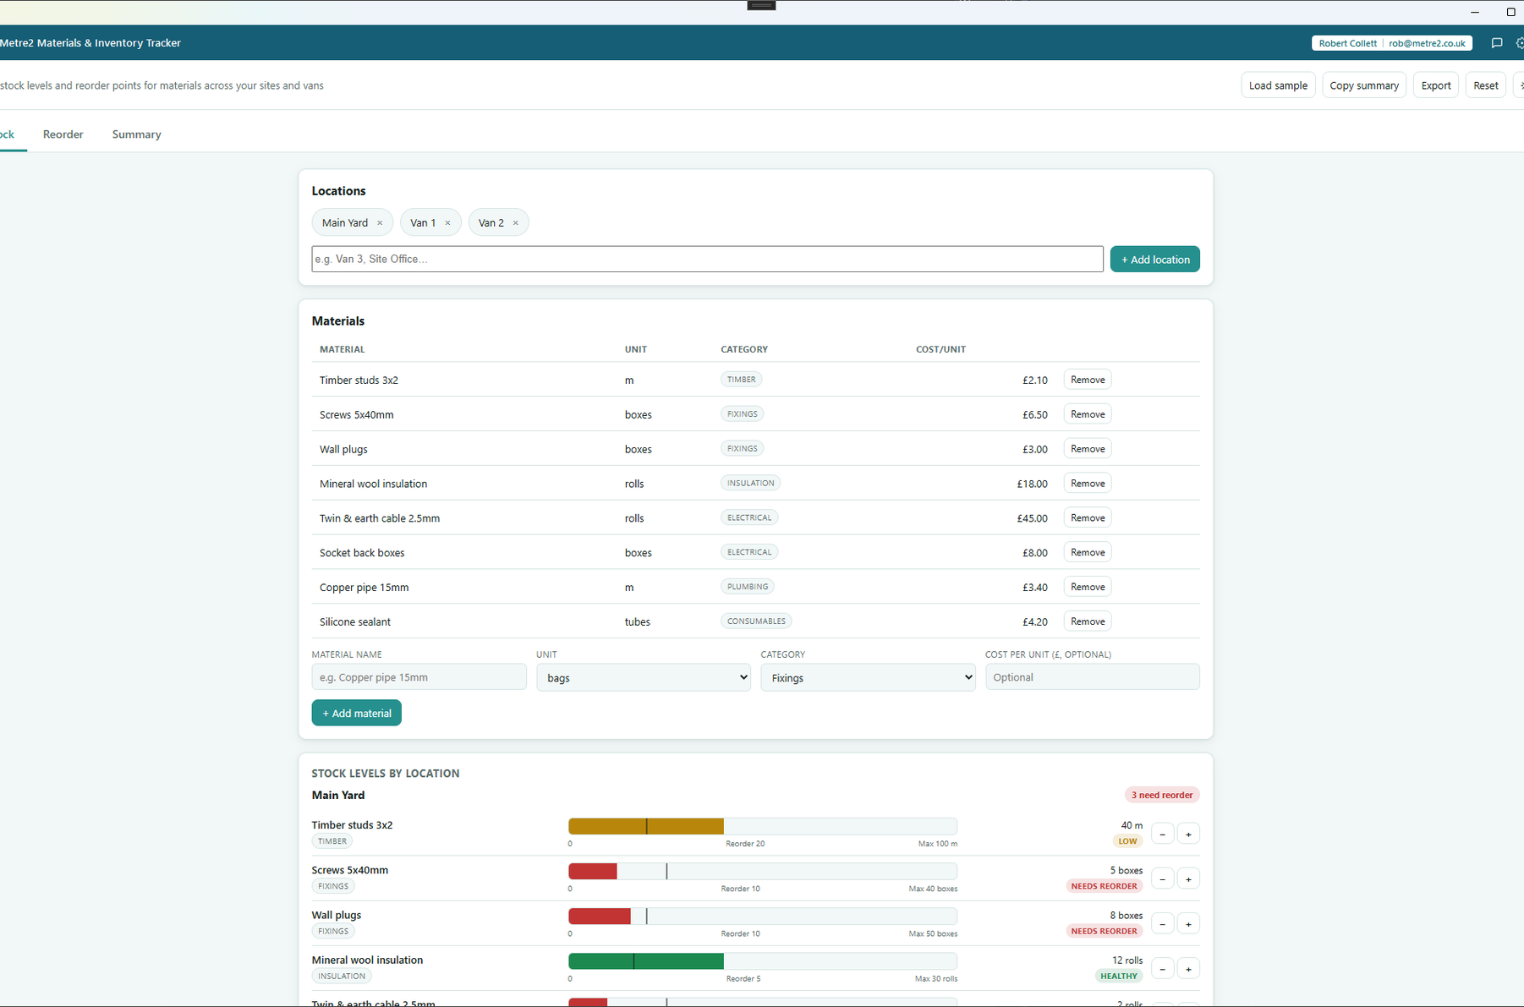Click the Timber studs 3x2 stock level bar
This screenshot has width=1524, height=1007.
pyautogui.click(x=763, y=826)
